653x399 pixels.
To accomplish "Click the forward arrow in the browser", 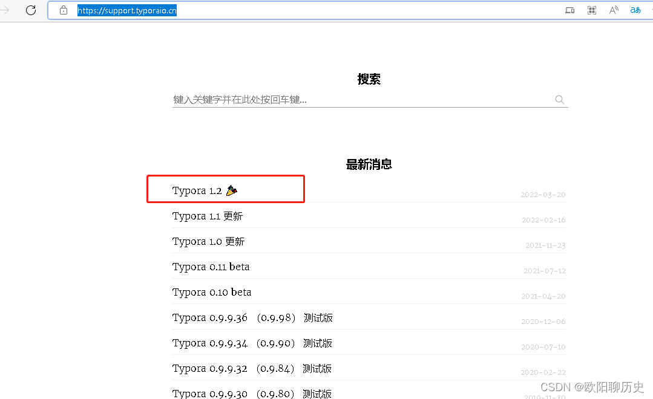I will coord(5,10).
